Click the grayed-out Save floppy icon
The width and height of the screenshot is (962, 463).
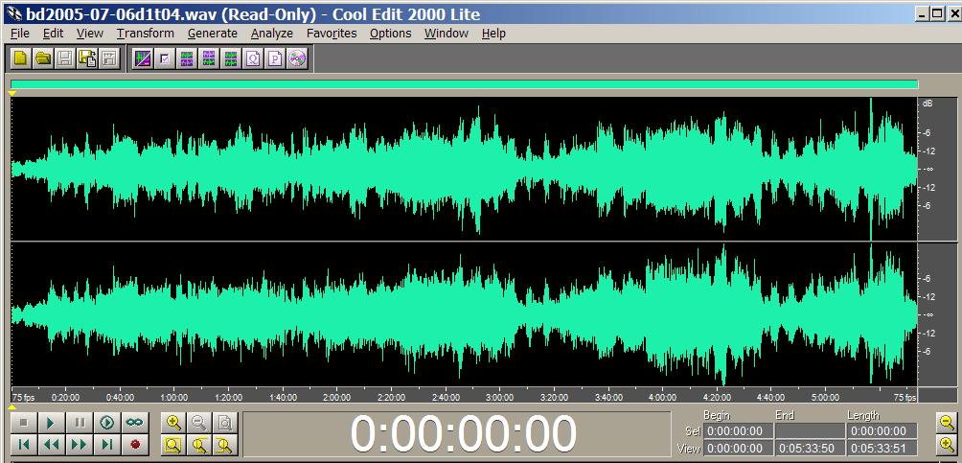[x=65, y=58]
